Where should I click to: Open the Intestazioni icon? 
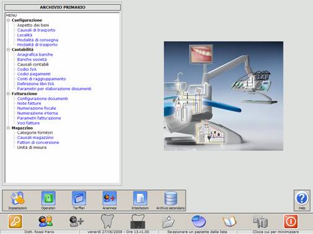coord(140,198)
